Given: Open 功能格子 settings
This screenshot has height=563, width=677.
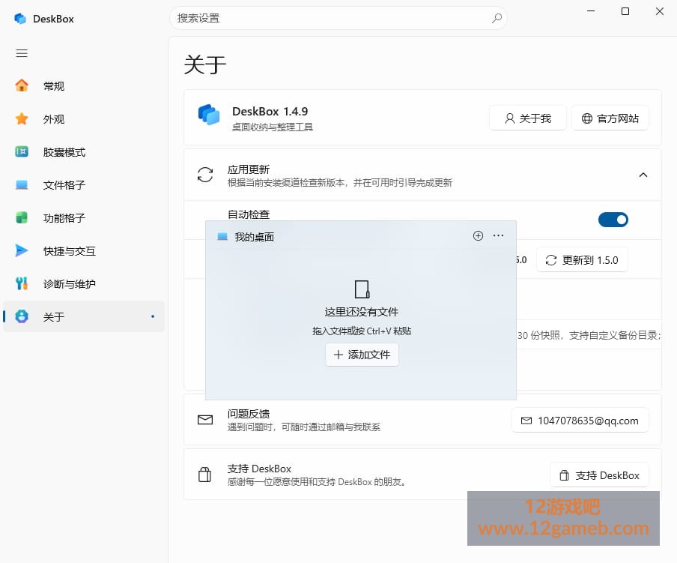Looking at the screenshot, I should coord(84,217).
